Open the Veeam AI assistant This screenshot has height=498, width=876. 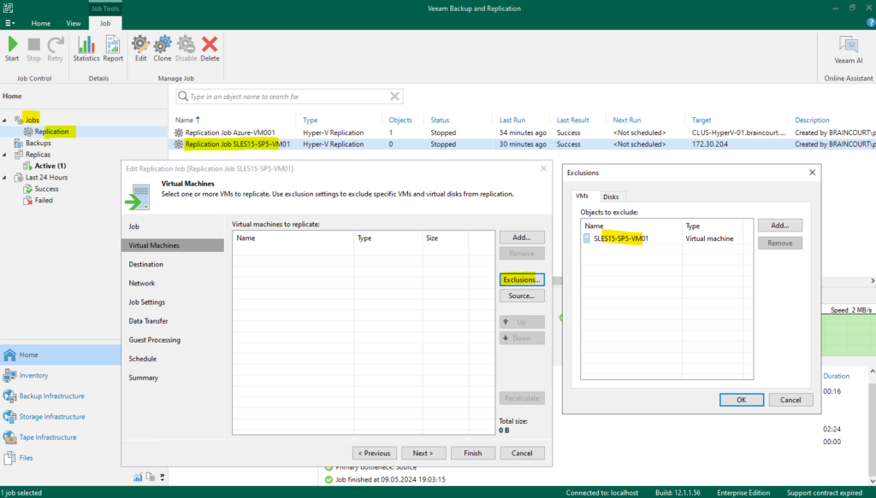[848, 50]
